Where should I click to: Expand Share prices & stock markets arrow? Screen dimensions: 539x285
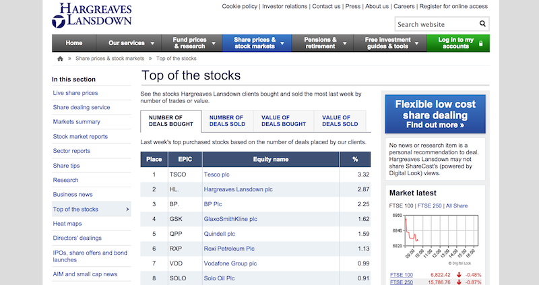click(x=282, y=43)
